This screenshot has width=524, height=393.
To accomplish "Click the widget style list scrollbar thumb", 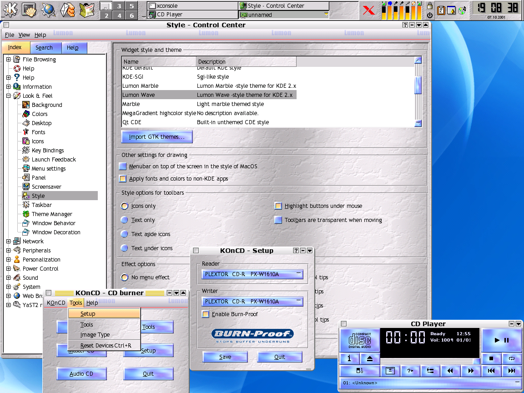I will click(418, 85).
